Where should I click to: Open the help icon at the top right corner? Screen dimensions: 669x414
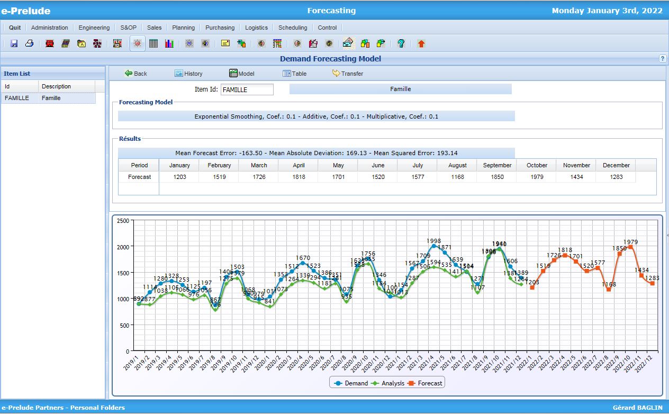pos(663,58)
